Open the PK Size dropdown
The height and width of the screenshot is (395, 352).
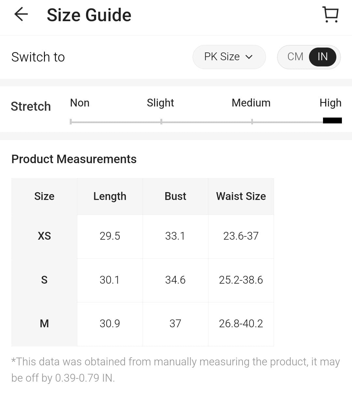click(229, 57)
